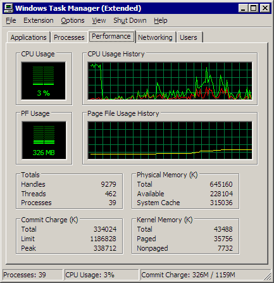Click Kernel Memory Total value 43488
This screenshot has width=274, height=283.
click(223, 229)
